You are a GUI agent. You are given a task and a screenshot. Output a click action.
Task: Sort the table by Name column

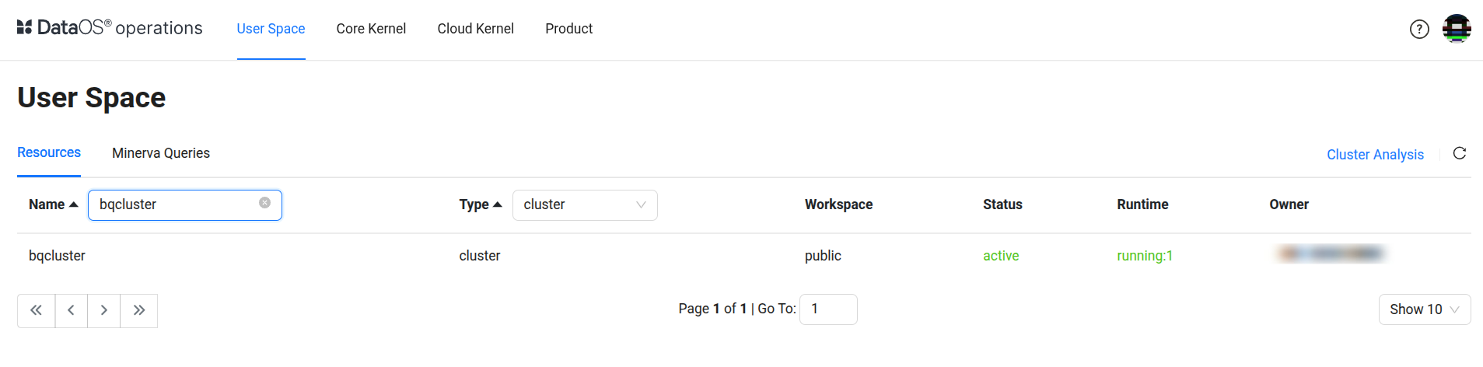tap(53, 204)
